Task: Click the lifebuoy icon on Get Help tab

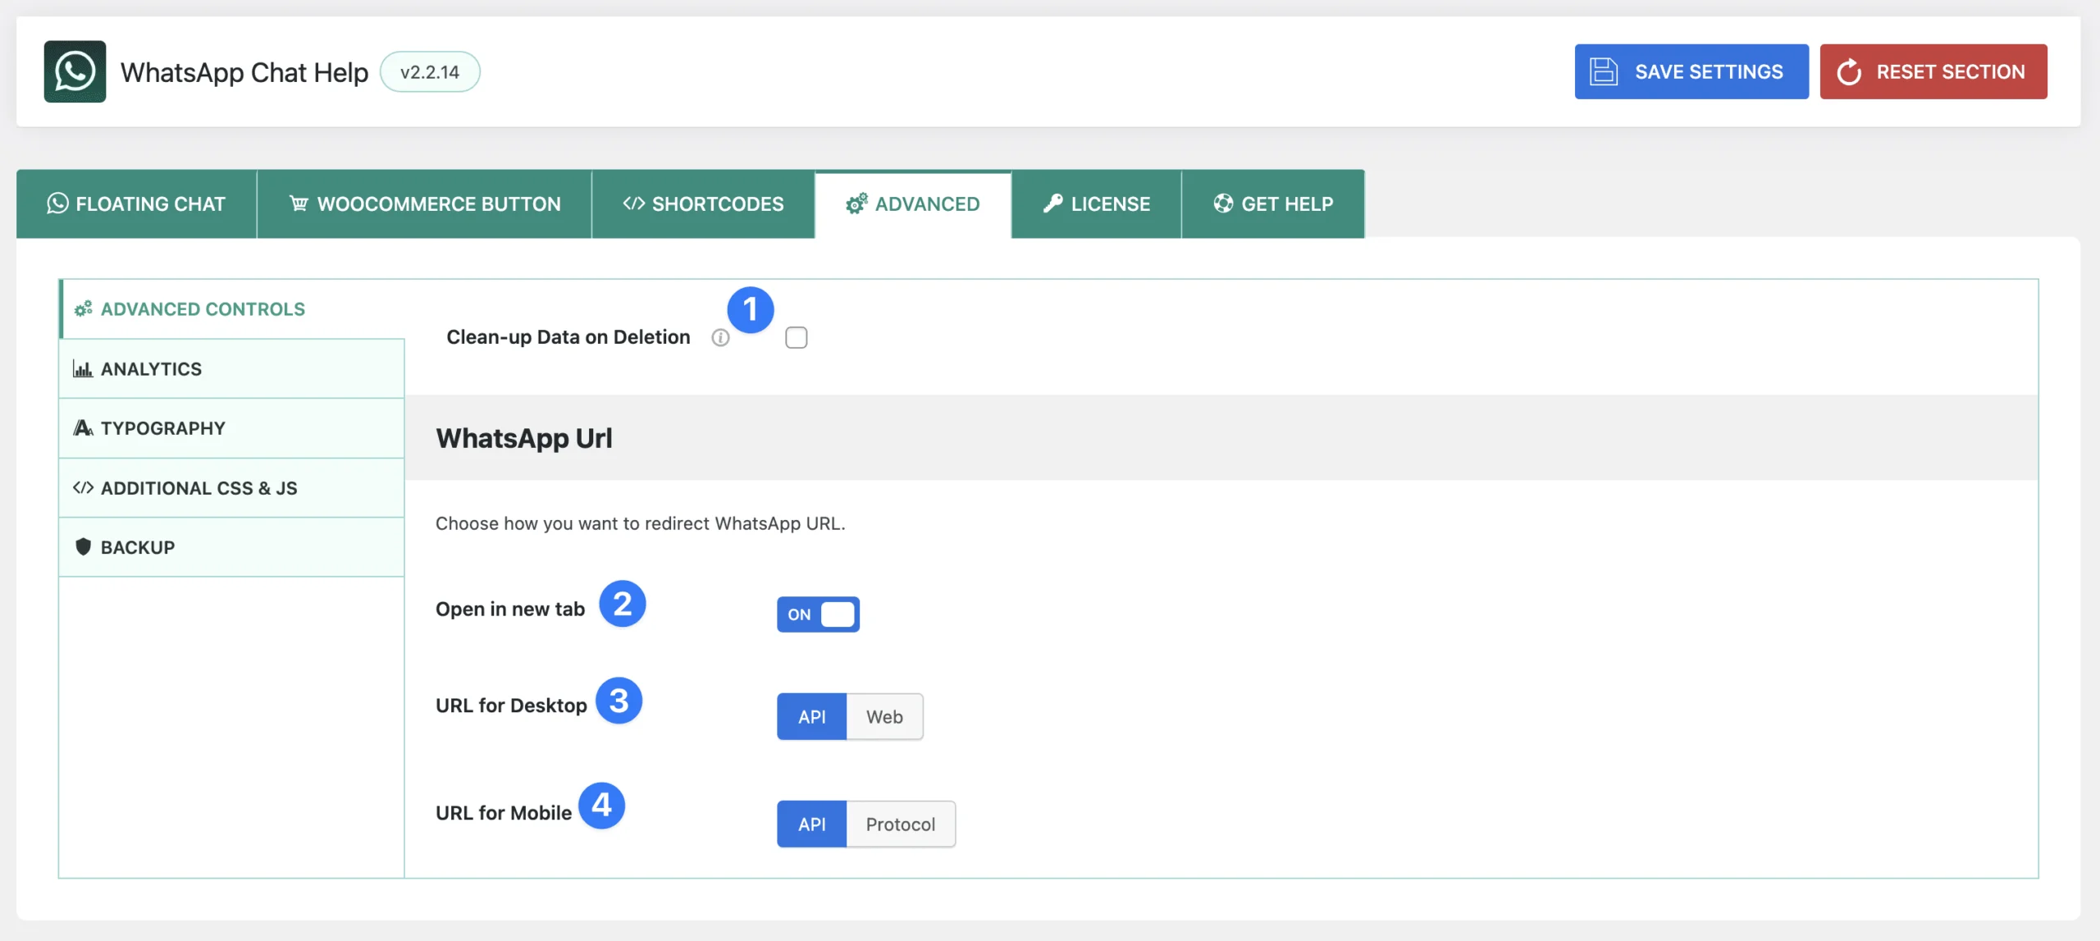Action: coord(1223,203)
